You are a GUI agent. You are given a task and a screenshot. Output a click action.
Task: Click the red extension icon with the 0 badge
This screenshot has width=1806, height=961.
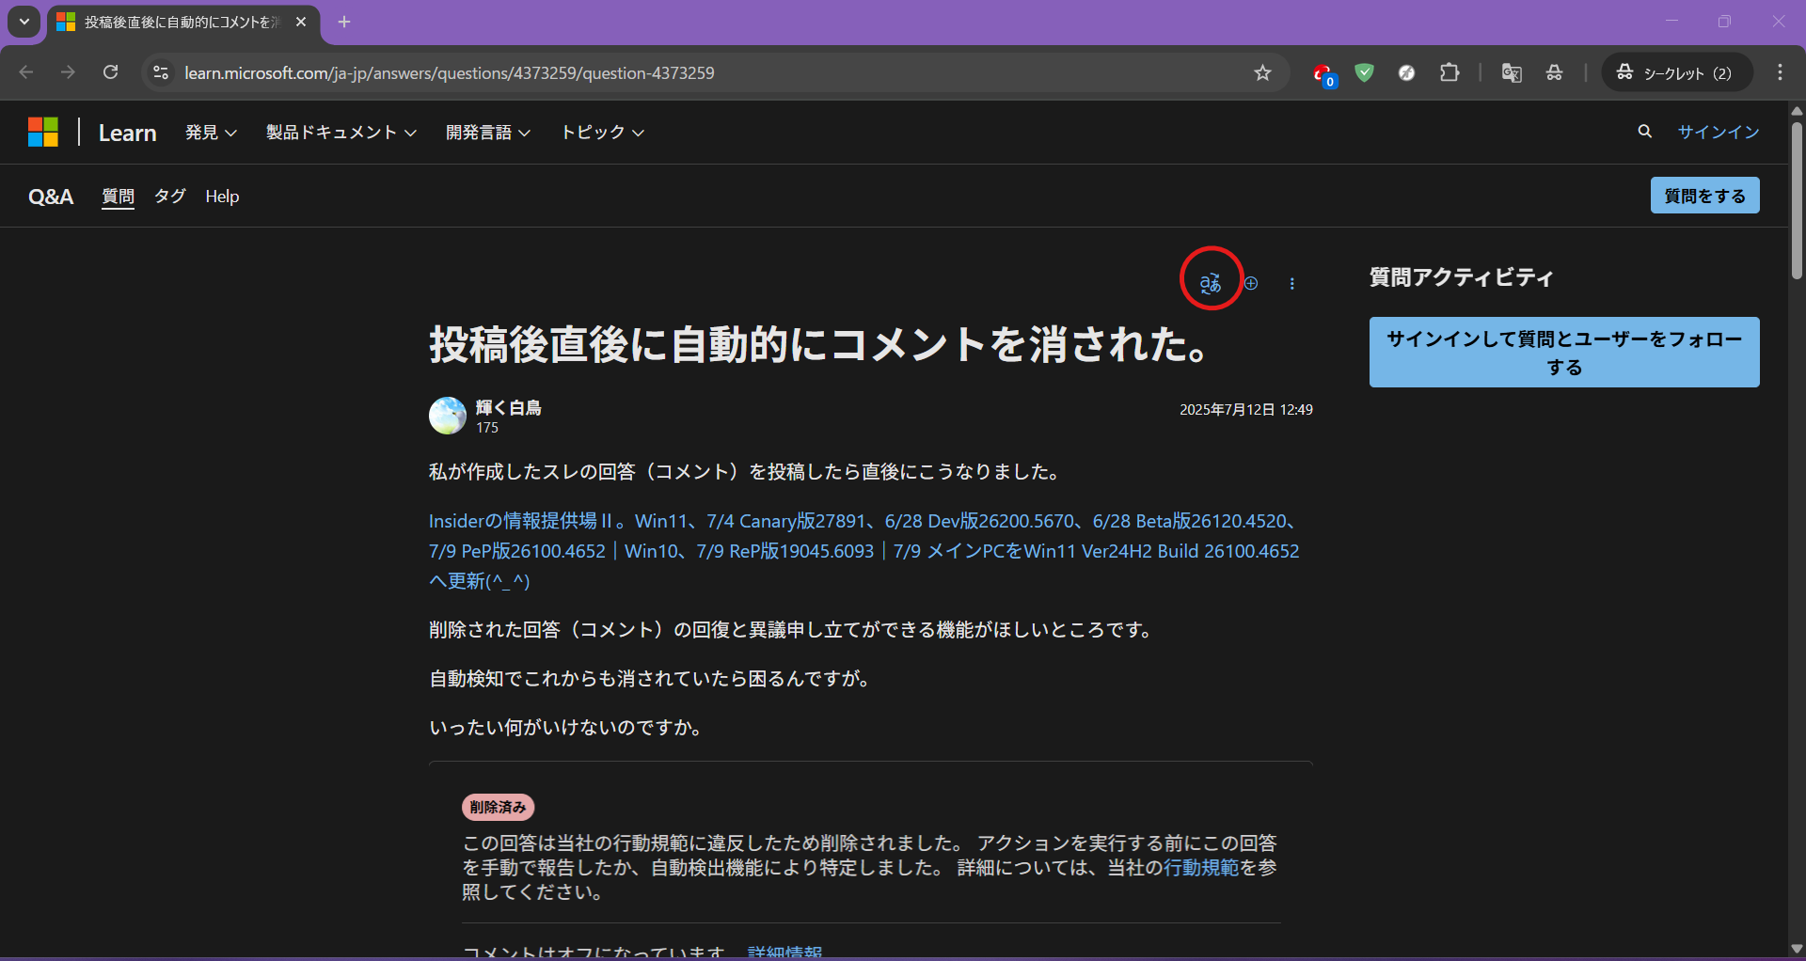(1323, 73)
